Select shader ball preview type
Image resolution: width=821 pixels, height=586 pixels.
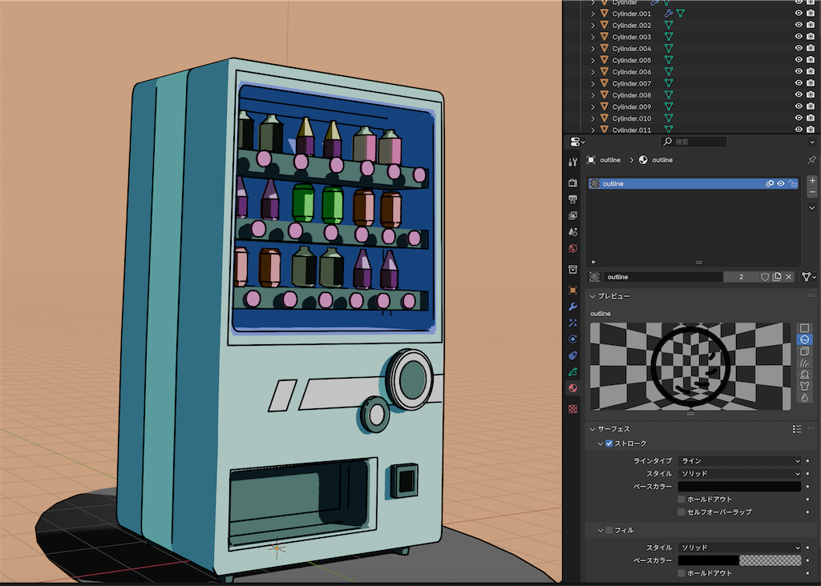point(805,375)
